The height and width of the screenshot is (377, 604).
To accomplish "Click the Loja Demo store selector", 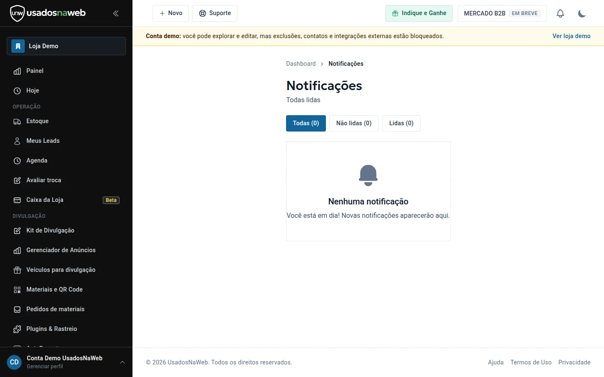I will click(66, 46).
